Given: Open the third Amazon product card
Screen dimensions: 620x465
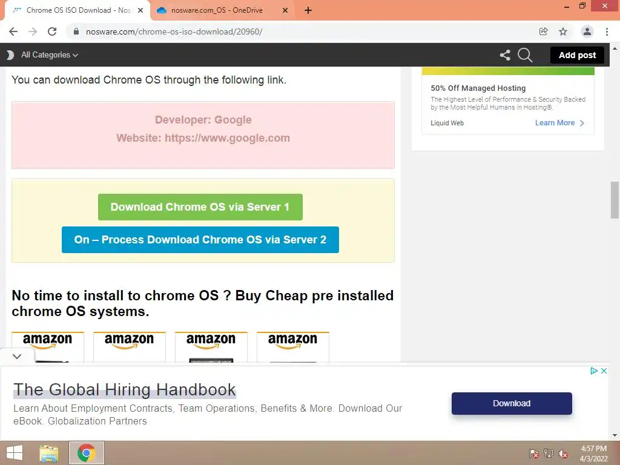Looking at the screenshot, I should click(211, 347).
